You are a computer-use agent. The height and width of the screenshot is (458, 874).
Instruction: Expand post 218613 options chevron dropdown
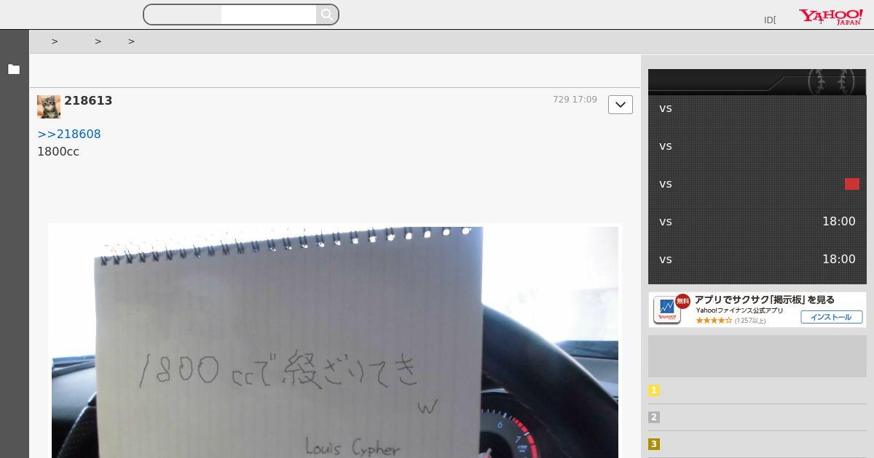click(621, 105)
